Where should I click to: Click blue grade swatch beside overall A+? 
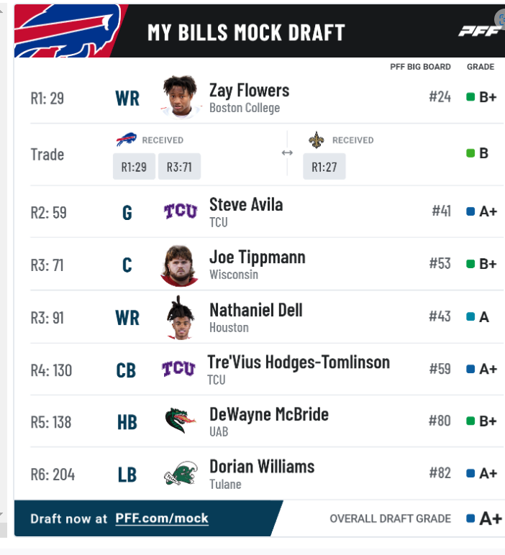470,518
